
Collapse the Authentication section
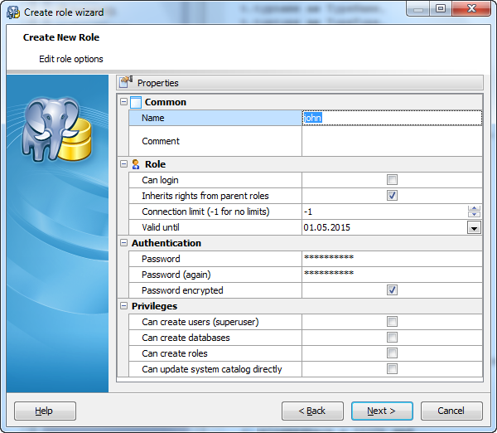click(123, 243)
